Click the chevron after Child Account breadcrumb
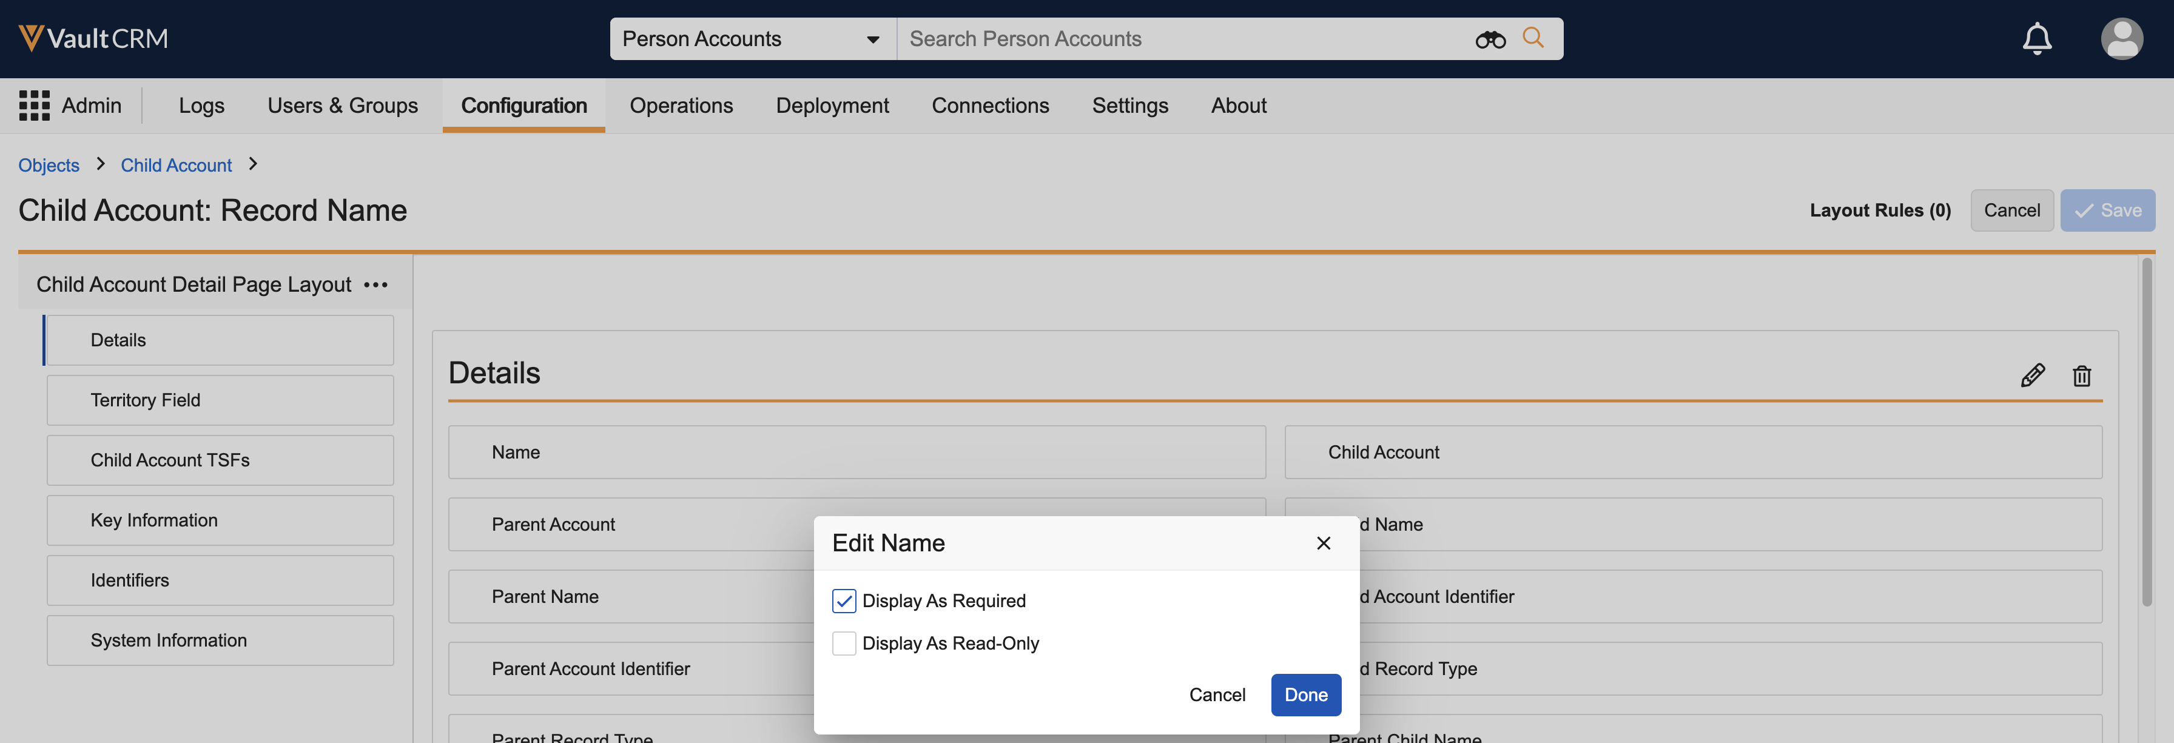The width and height of the screenshot is (2174, 743). coord(252,164)
